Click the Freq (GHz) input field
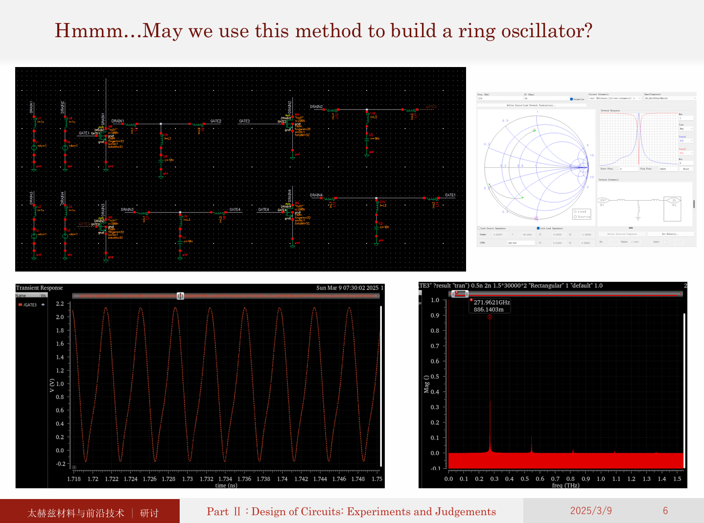704x523 pixels. pos(500,98)
